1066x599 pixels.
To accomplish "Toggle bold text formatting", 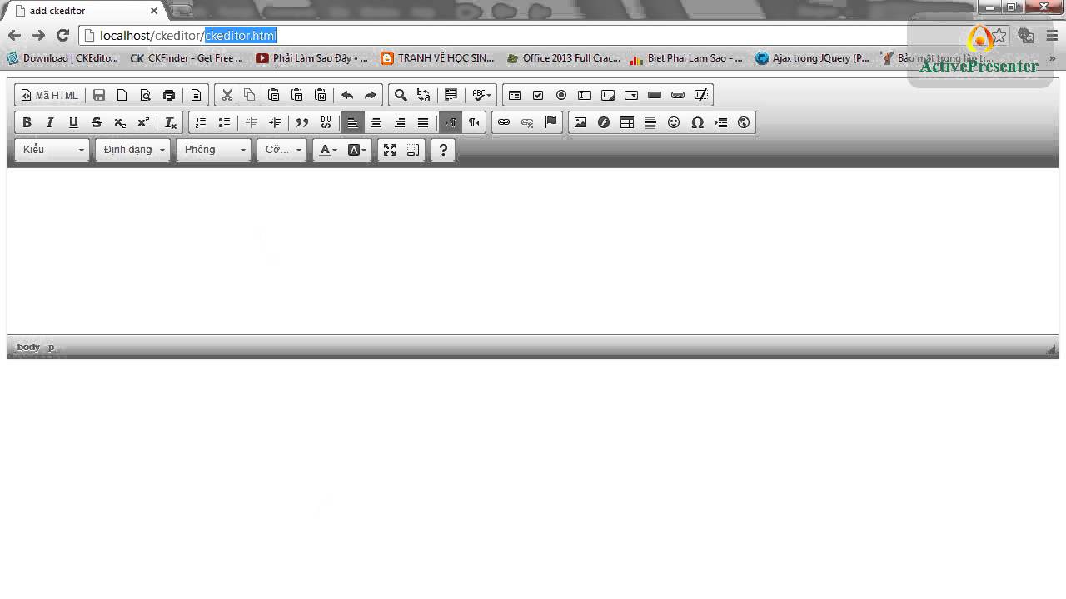I will coord(27,122).
